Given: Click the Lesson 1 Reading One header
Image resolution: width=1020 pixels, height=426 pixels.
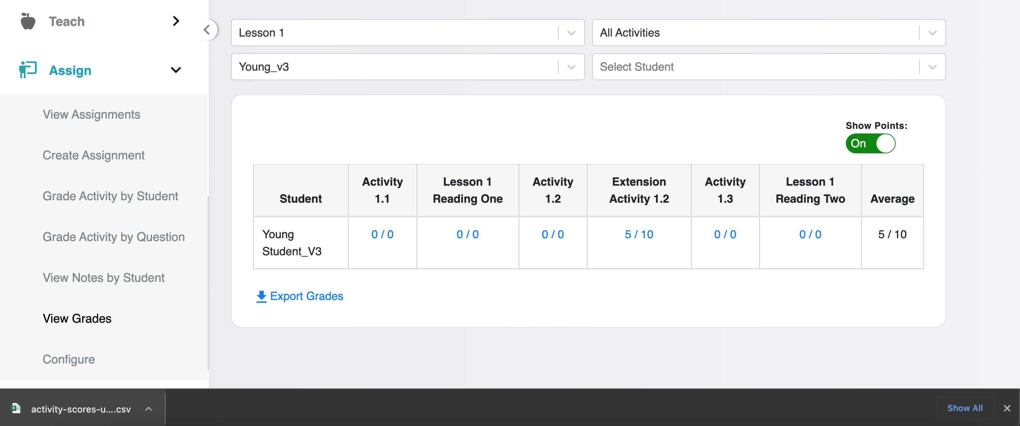Looking at the screenshot, I should click(x=467, y=190).
